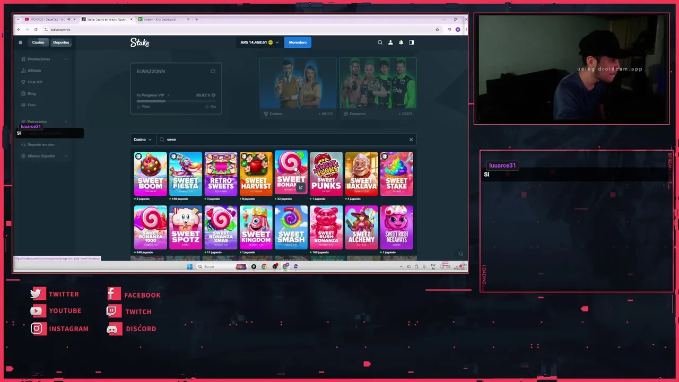Click the VIP progress bar
Screen dimensions: 679x382
coord(176,101)
